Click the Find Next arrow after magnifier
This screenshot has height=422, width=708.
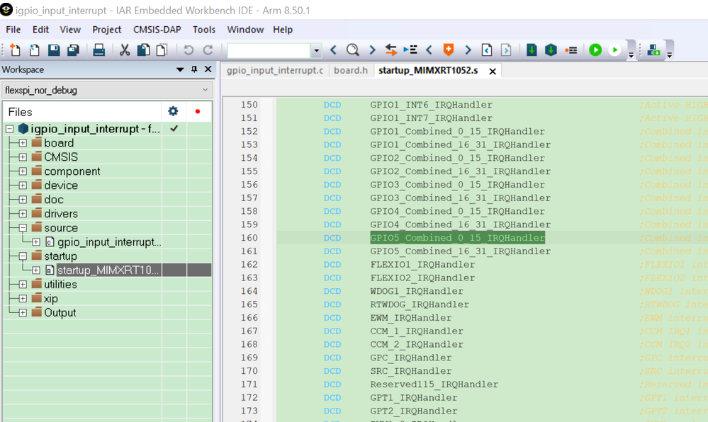[373, 50]
